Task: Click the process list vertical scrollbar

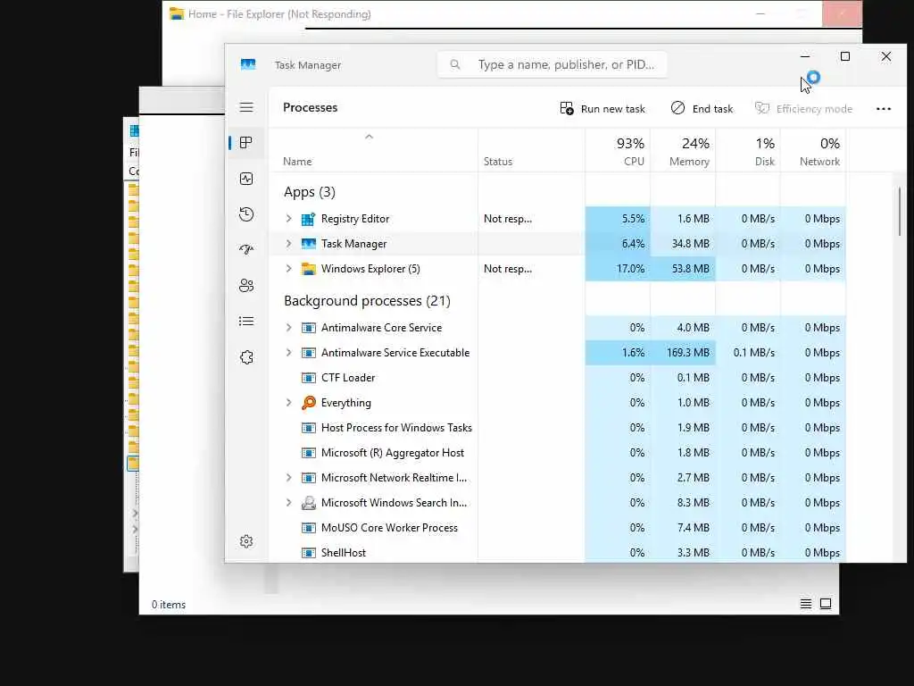Action: click(900, 211)
